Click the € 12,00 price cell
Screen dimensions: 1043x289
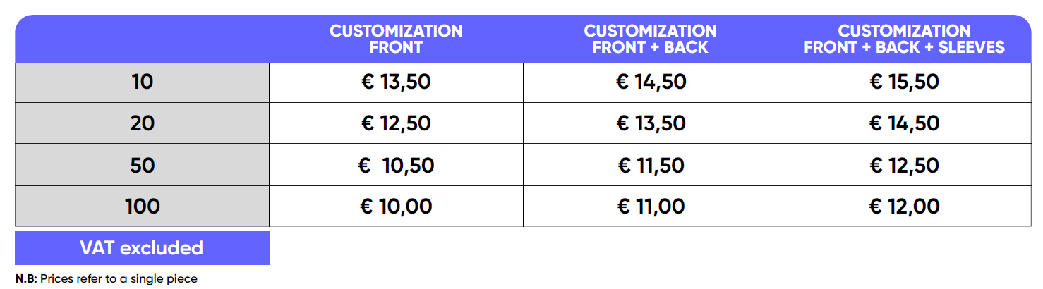tap(904, 207)
